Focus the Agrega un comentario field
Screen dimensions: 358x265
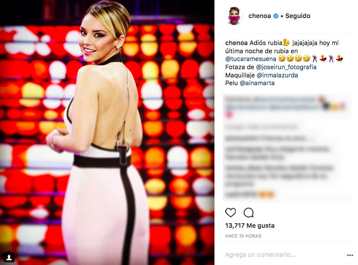pyautogui.click(x=284, y=255)
